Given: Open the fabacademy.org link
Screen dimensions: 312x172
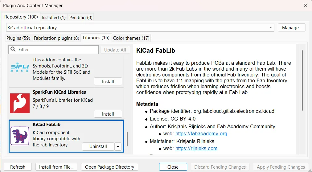Looking at the screenshot, I should pos(201,133).
